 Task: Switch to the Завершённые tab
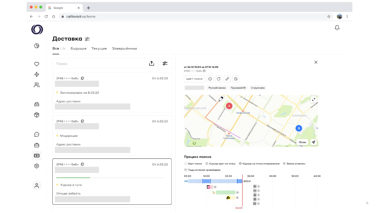[x=124, y=49]
